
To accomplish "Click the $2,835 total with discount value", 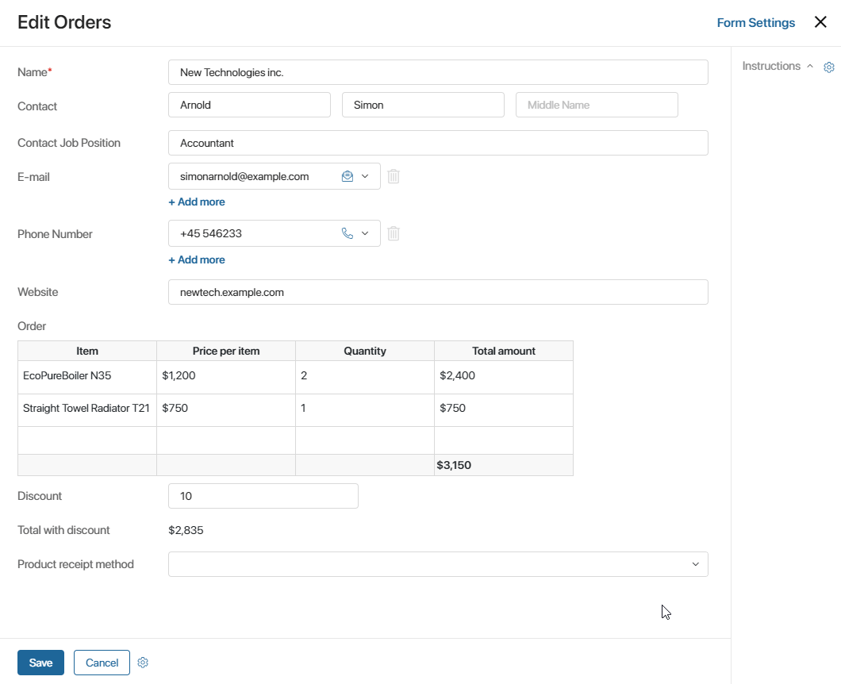I will click(x=186, y=530).
